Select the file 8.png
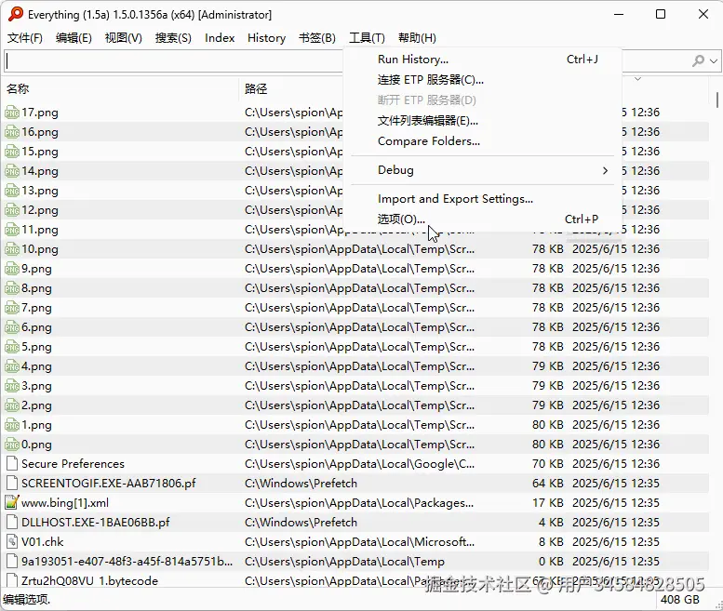This screenshot has height=611, width=723. click(37, 288)
